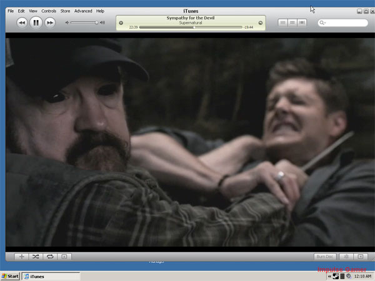Show or hide the artwork viewer
The image size is (375, 281).
[x=64, y=257]
